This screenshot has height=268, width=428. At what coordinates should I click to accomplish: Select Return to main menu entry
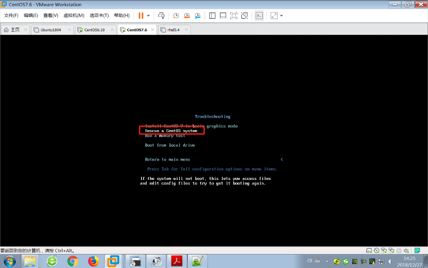[x=167, y=159]
